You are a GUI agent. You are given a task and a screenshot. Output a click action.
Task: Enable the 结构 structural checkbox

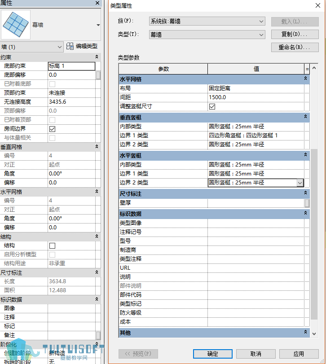click(52, 246)
